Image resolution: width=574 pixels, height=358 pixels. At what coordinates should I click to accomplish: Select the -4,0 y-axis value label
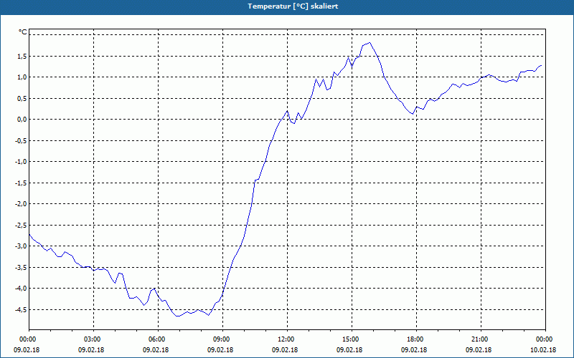(21, 289)
